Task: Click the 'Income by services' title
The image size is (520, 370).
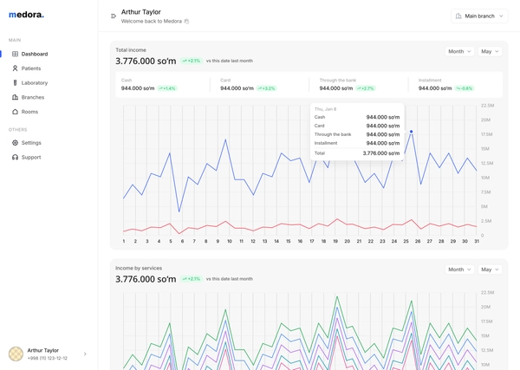Action: click(139, 269)
